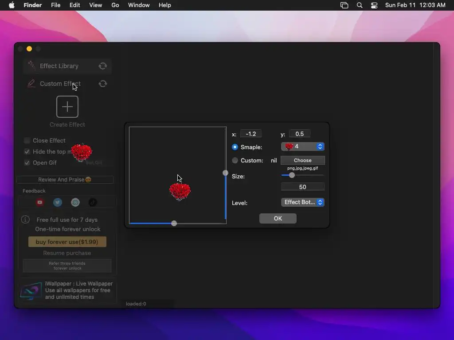Viewport: 454px width, 340px height.
Task: Click the Apple menu logo
Action: pyautogui.click(x=12, y=5)
